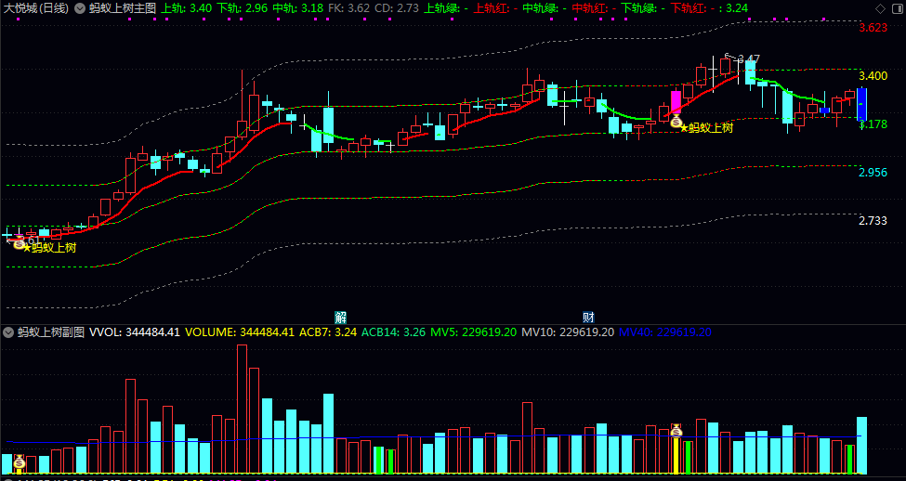The height and width of the screenshot is (481, 906).
Task: Click the 上轨: 3.40 readout
Action: coord(186,8)
